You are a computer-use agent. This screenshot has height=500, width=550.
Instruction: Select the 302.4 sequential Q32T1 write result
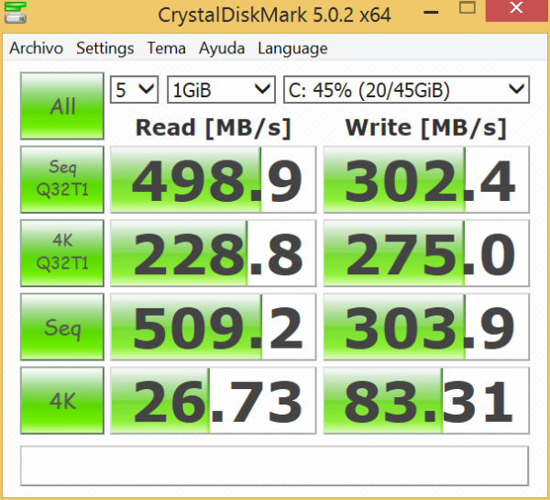426,178
